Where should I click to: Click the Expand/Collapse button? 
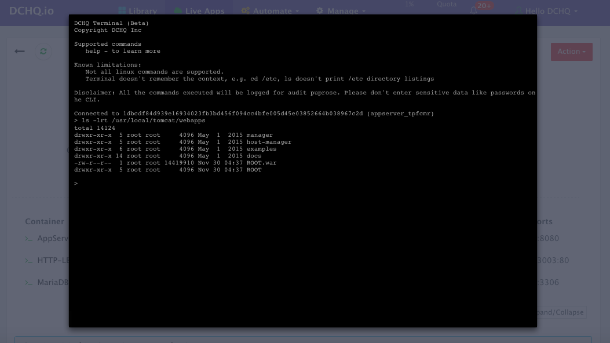coord(561,312)
